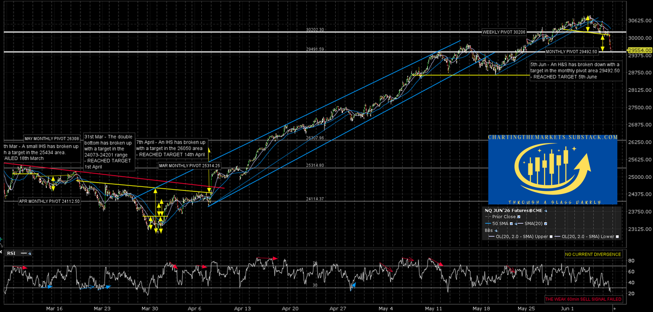Viewport: 653px width, 312px height.
Task: Open the RSI settings wrench icon
Action: pyautogui.click(x=29, y=253)
